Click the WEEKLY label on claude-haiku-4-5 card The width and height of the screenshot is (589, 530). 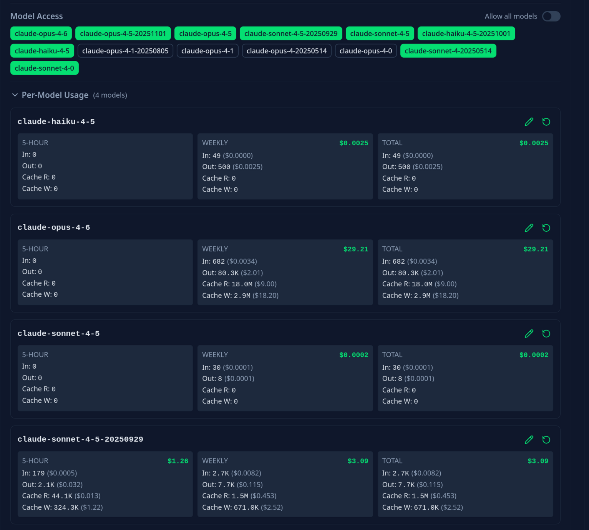[215, 143]
